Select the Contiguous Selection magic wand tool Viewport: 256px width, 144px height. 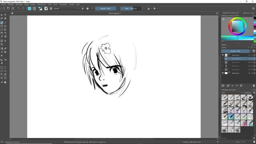pyautogui.click(x=2, y=74)
